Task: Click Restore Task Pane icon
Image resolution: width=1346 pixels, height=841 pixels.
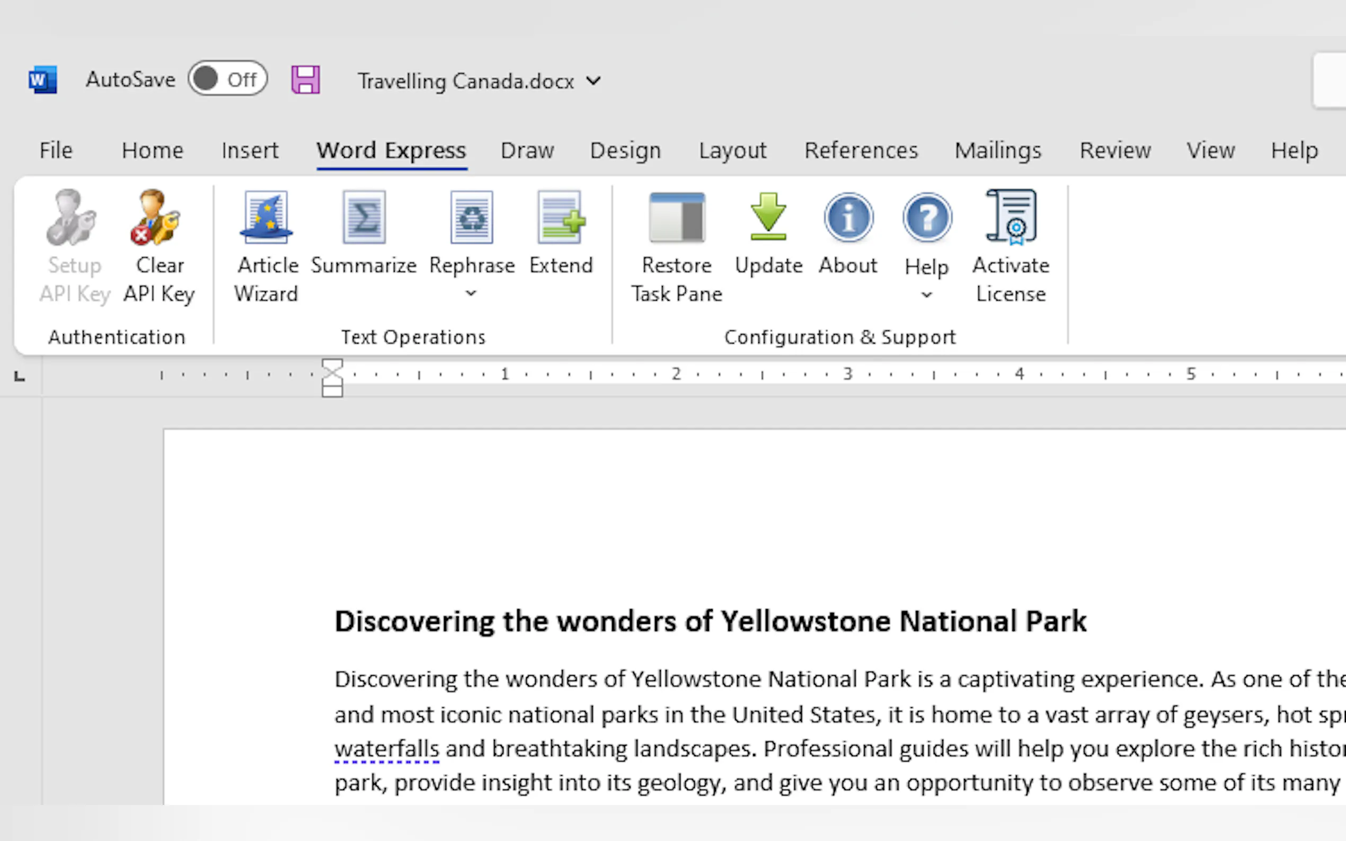Action: click(677, 218)
